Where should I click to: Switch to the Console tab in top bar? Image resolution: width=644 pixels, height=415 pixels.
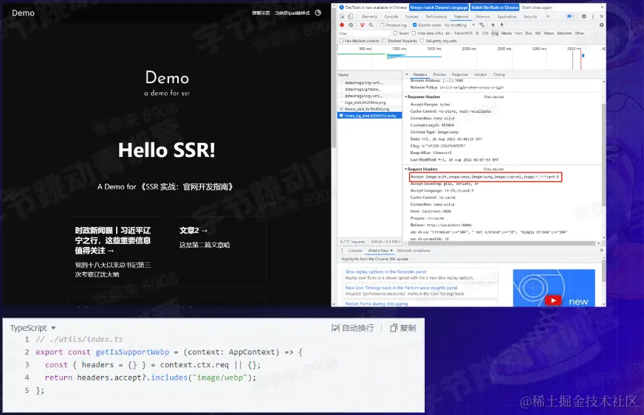click(x=391, y=17)
